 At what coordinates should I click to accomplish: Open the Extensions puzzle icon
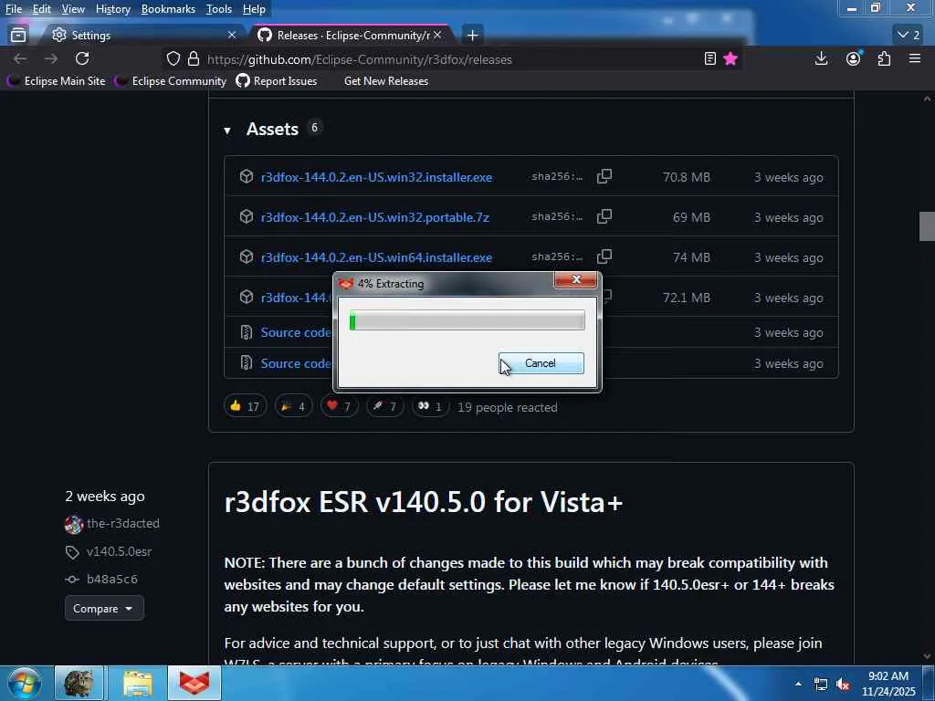coord(884,58)
